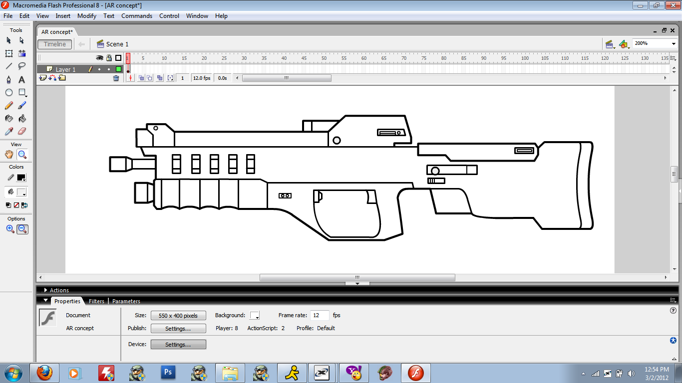
Task: Open the Modify menu
Action: 87,16
